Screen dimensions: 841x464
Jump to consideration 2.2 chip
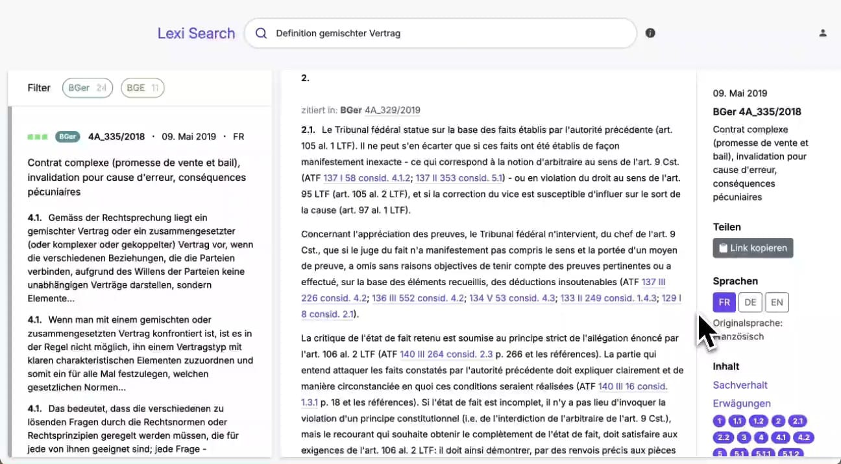pos(724,437)
